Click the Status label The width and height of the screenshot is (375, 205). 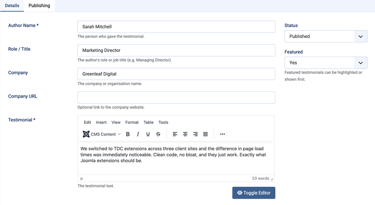[x=291, y=25]
